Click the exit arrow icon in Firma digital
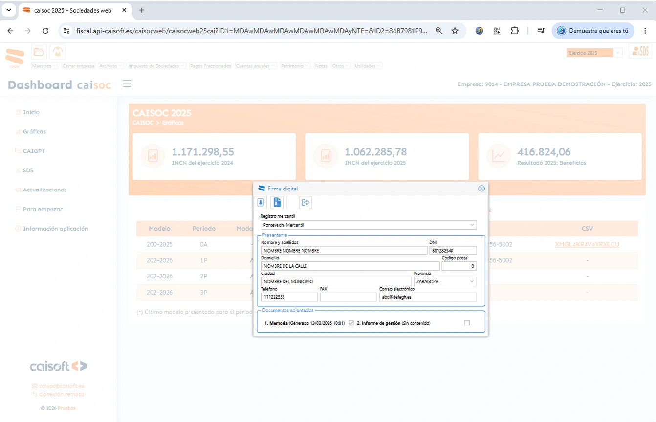Screen dimensions: 656x422 tap(306, 203)
